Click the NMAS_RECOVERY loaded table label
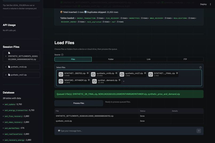Screen dimensions: 215x143 click(x=157, y=18)
